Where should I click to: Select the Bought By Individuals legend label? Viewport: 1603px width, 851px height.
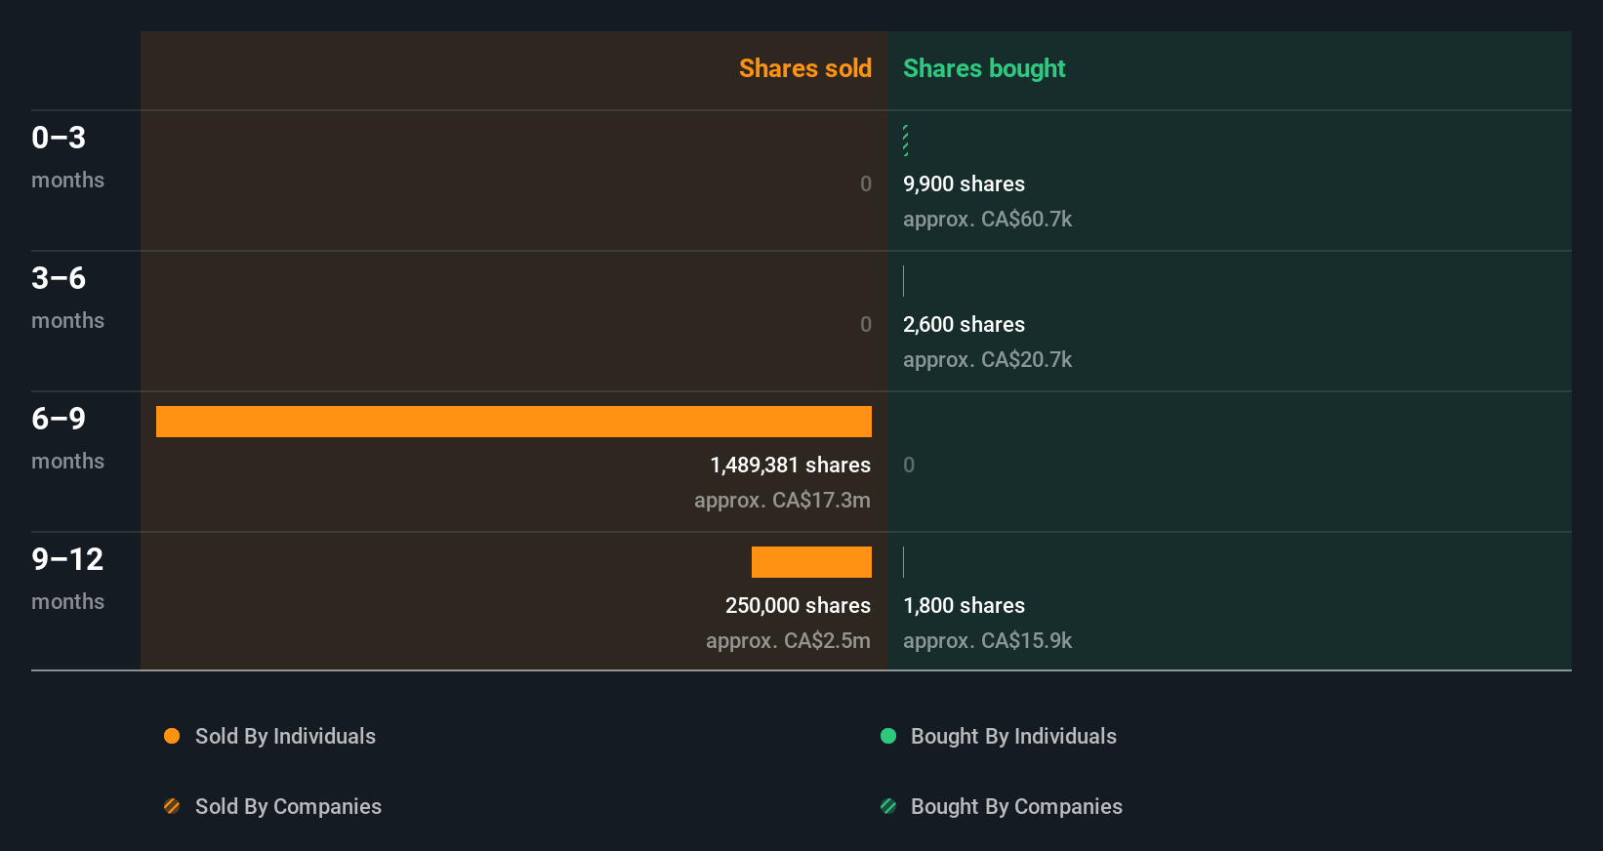pyautogui.click(x=1013, y=736)
